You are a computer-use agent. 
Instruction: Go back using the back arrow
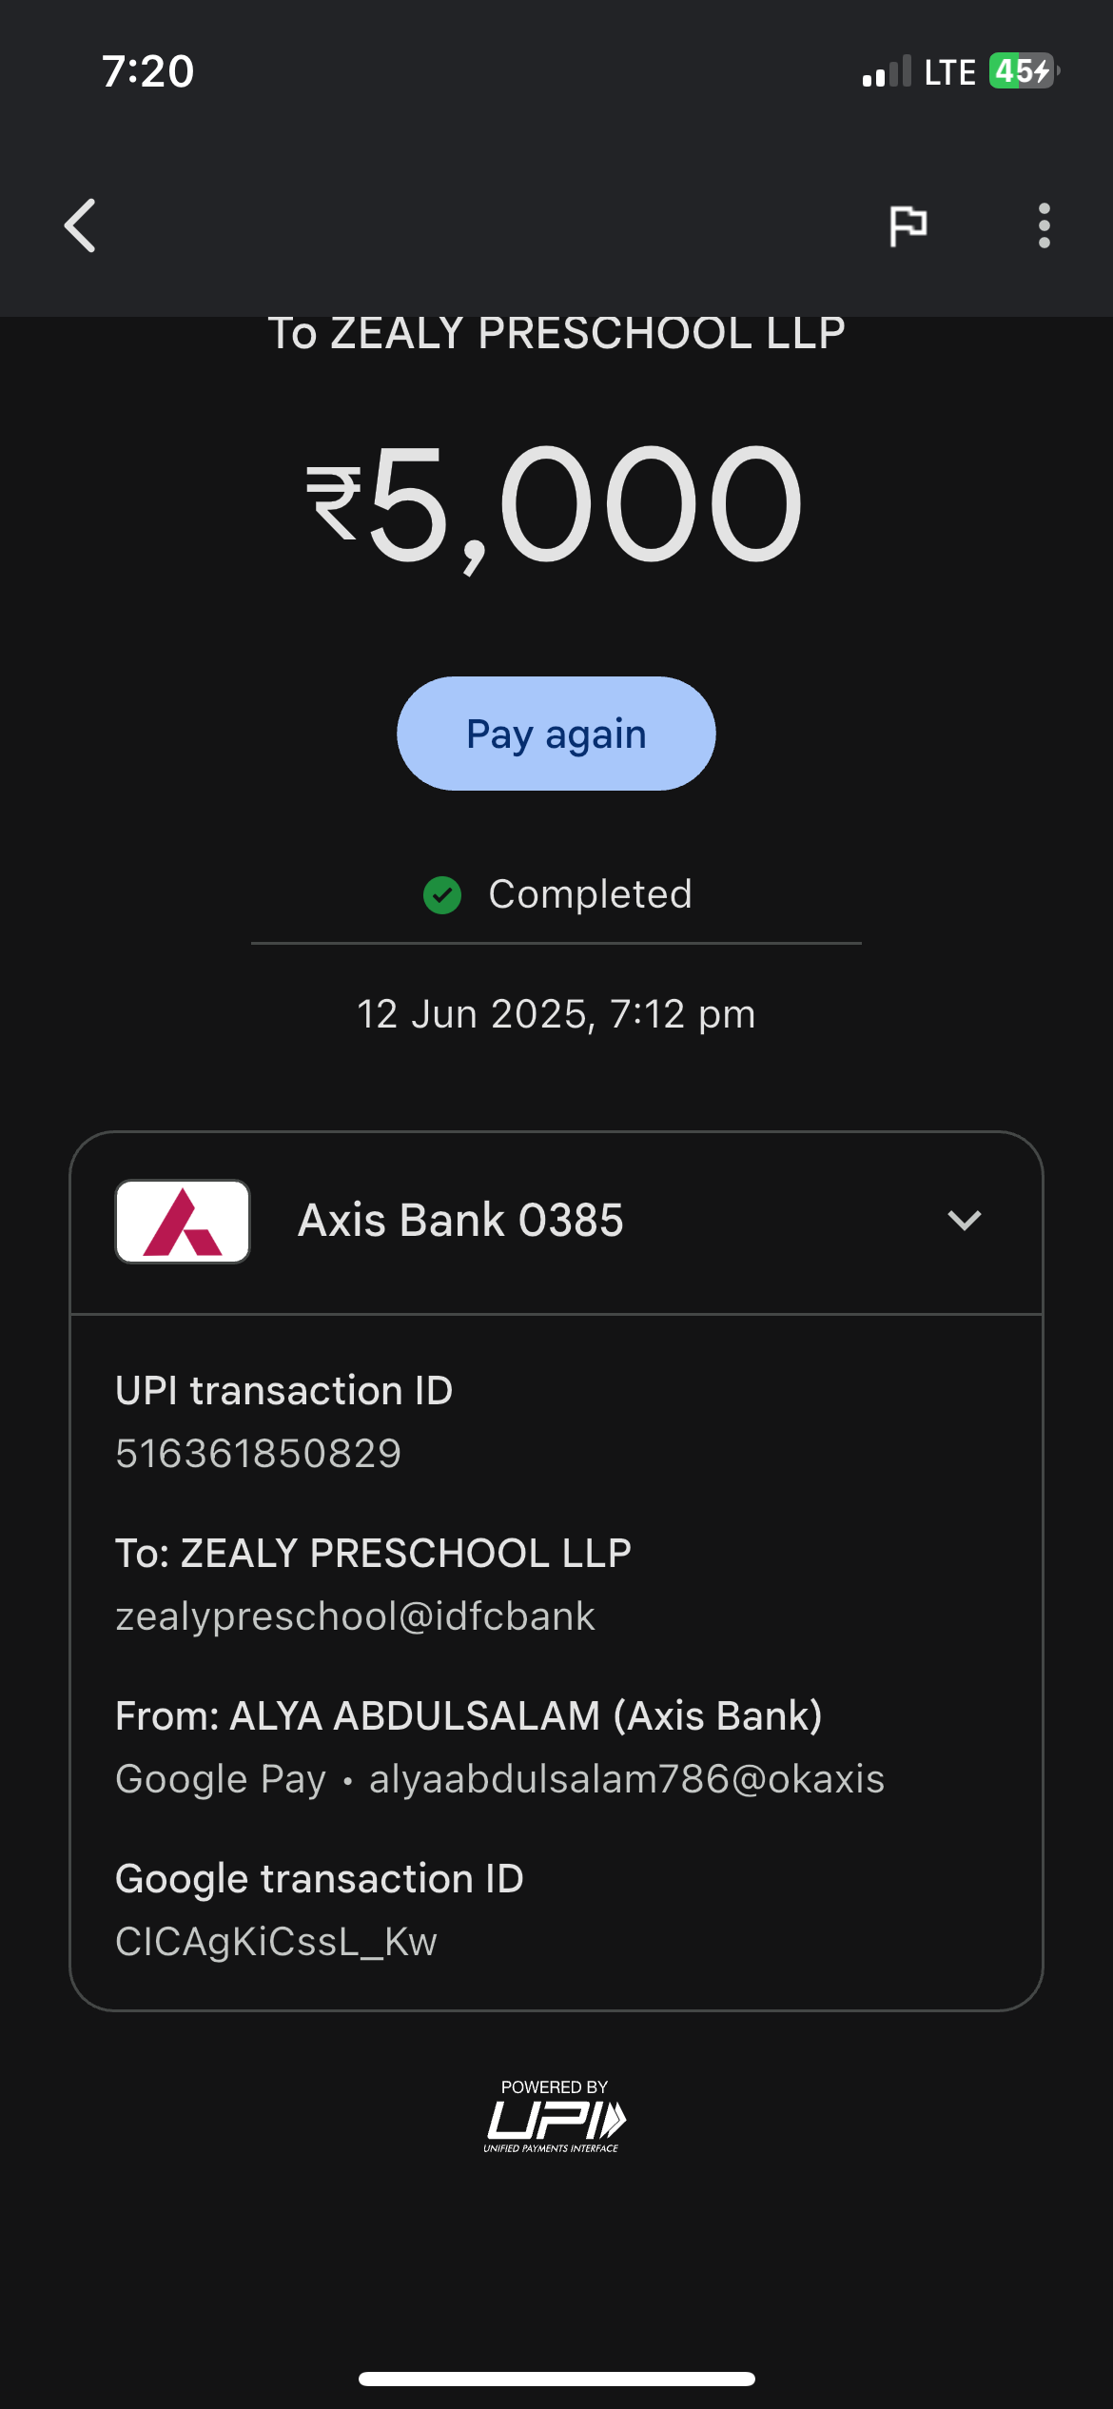pos(81,225)
